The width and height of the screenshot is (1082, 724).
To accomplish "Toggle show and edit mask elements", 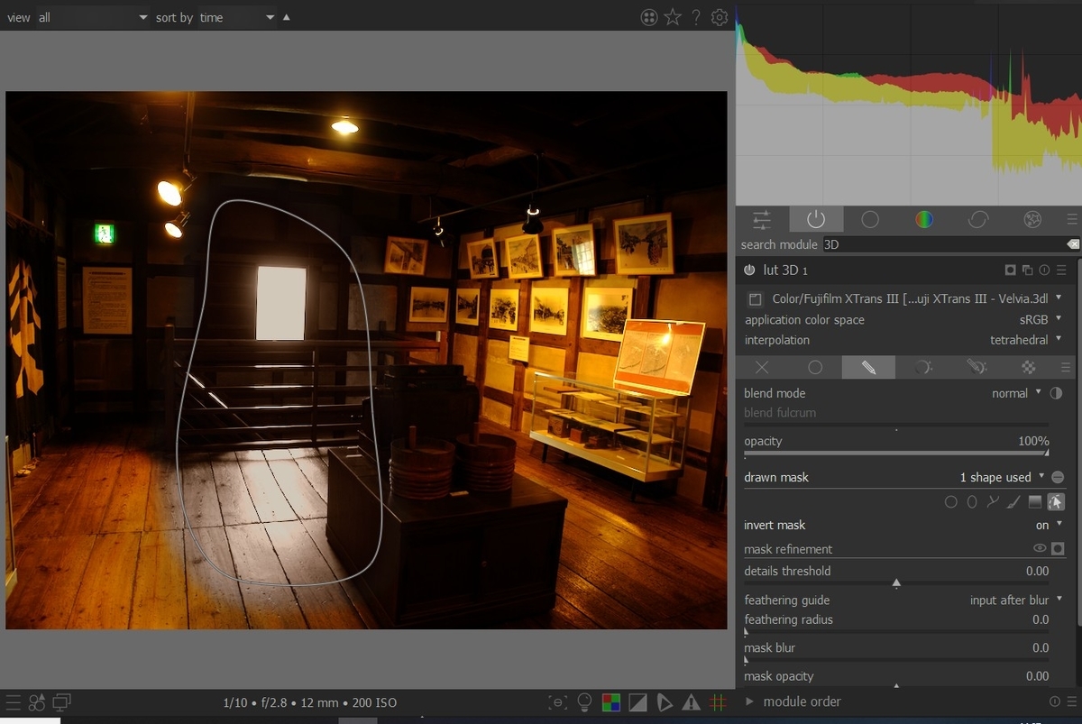I will point(1056,502).
